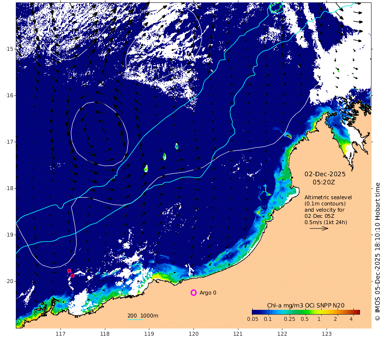The image size is (383, 340).
Task: Click longitude label '117' on bottom axis
Action: [x=60, y=334]
